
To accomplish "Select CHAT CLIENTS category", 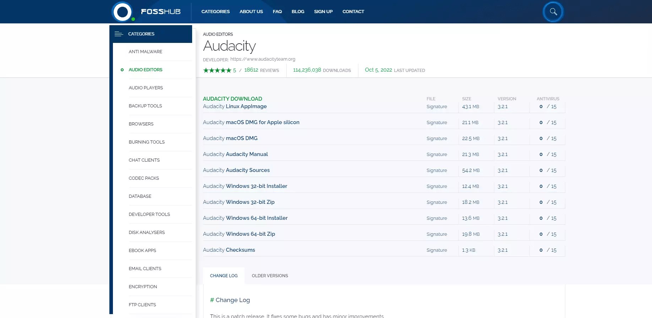I will click(x=144, y=160).
